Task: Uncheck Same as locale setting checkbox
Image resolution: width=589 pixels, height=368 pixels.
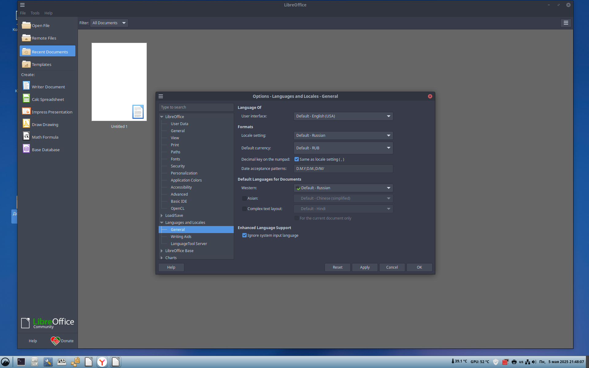Action: [x=297, y=159]
